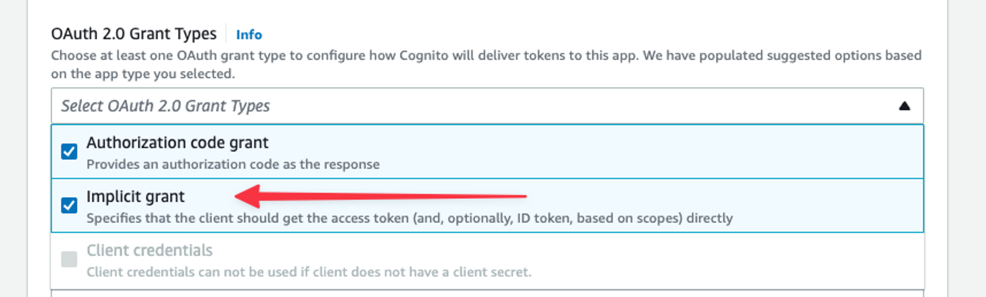Collapse the dropdown using the up triangle
Screen dimensions: 986x297
coord(904,106)
